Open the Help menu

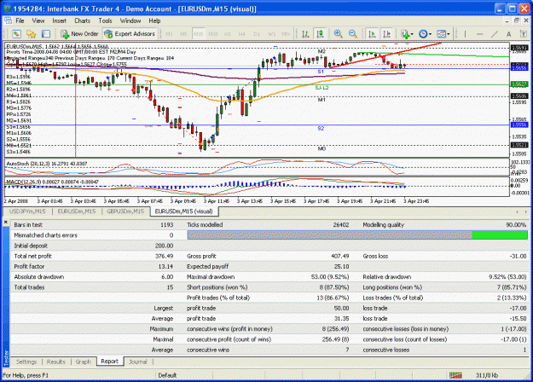pyautogui.click(x=154, y=20)
